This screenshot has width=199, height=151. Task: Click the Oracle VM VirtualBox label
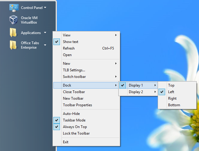pyautogui.click(x=29, y=20)
